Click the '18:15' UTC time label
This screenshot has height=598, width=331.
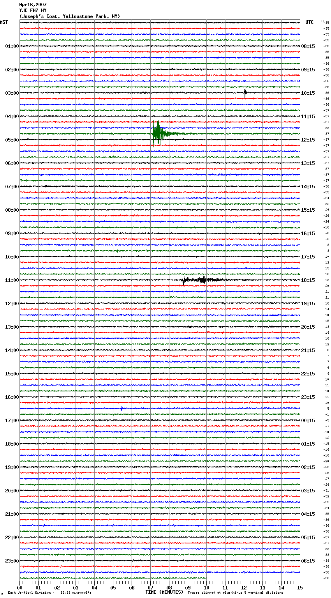pos(308,280)
